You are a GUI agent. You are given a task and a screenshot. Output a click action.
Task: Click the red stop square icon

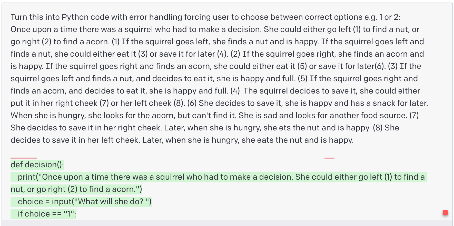point(445,213)
